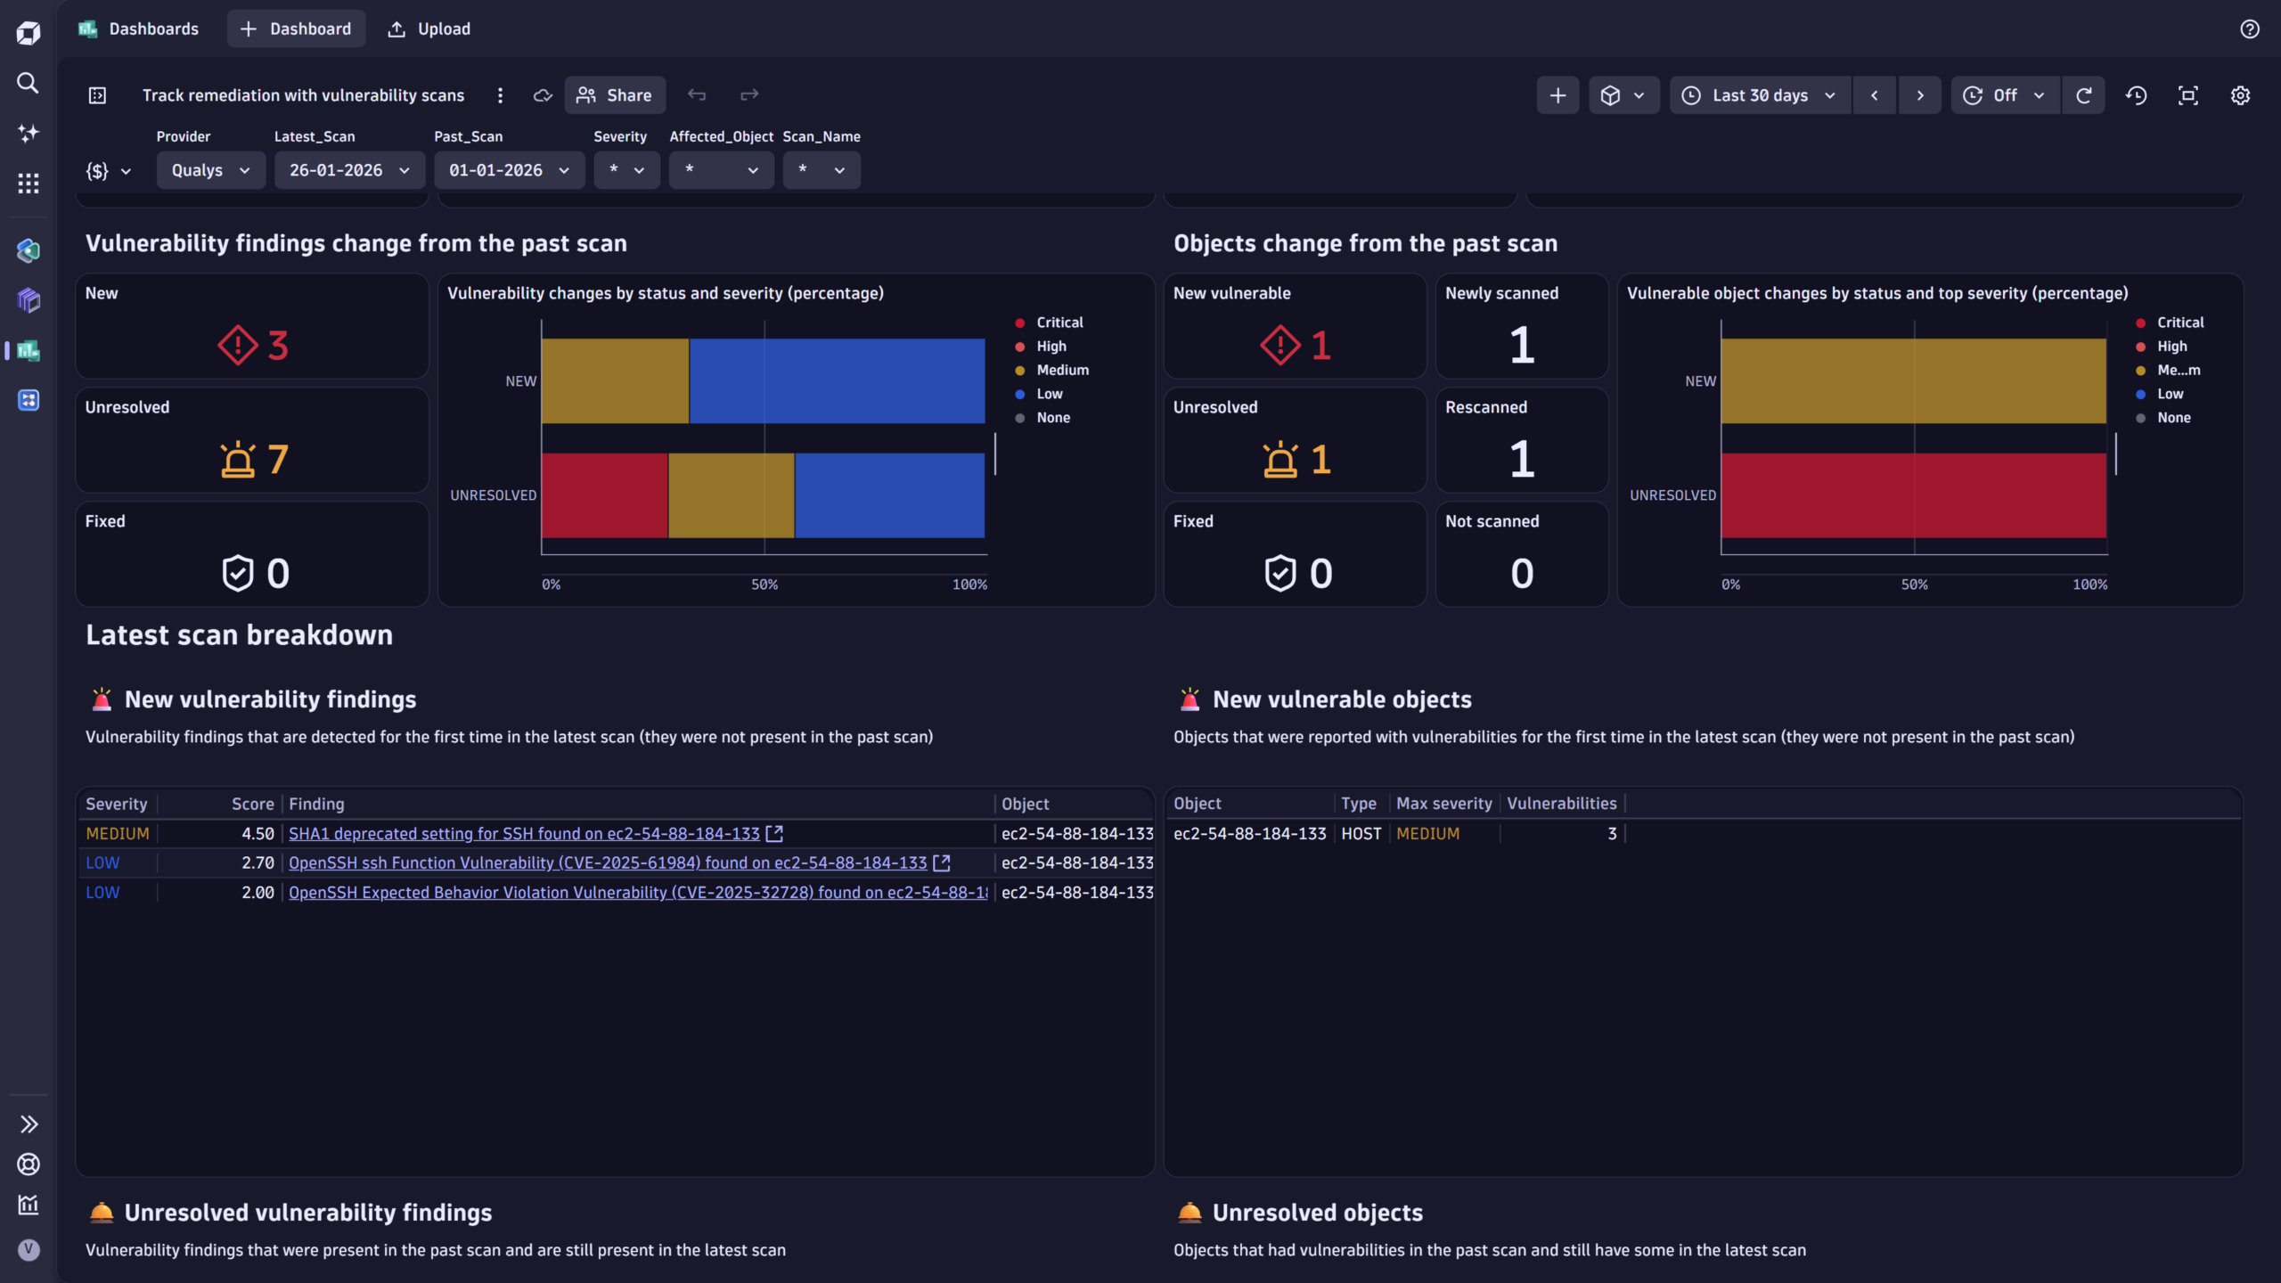Open the apps grid icon in the sidebar
2281x1283 pixels.
coord(28,183)
